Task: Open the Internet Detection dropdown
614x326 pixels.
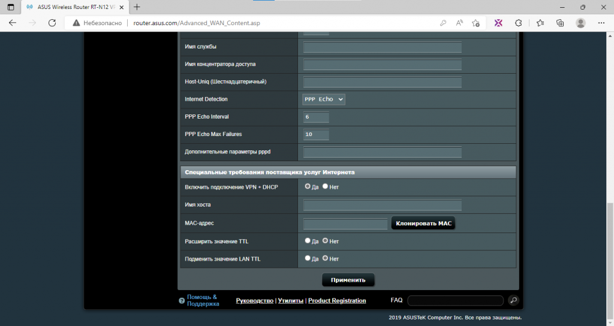Action: click(x=324, y=99)
